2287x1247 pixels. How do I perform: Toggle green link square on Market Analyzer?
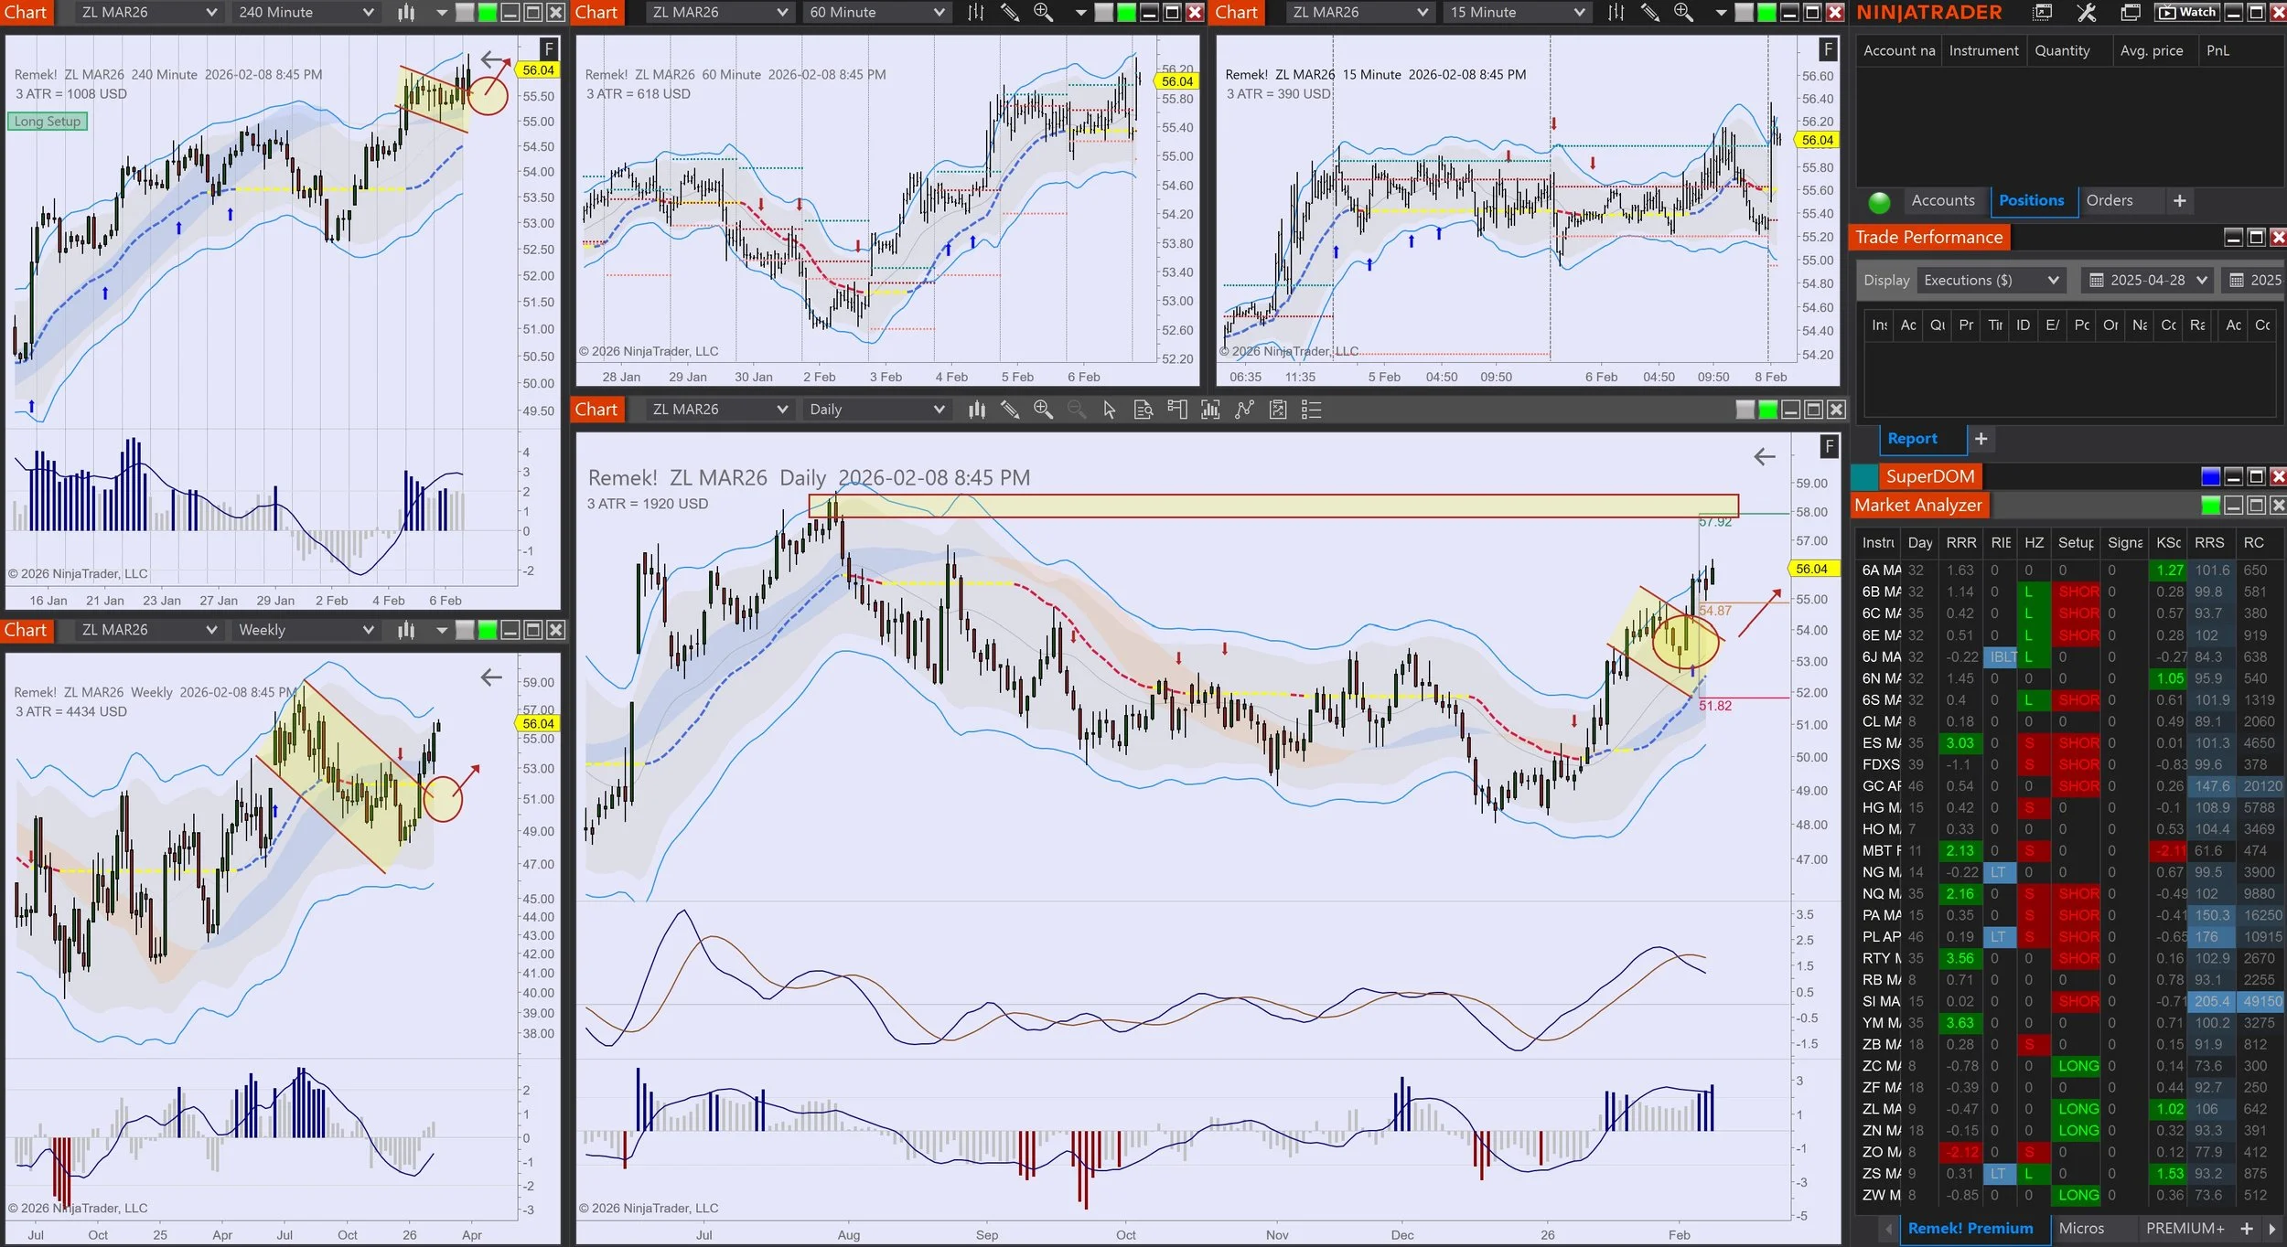2210,506
